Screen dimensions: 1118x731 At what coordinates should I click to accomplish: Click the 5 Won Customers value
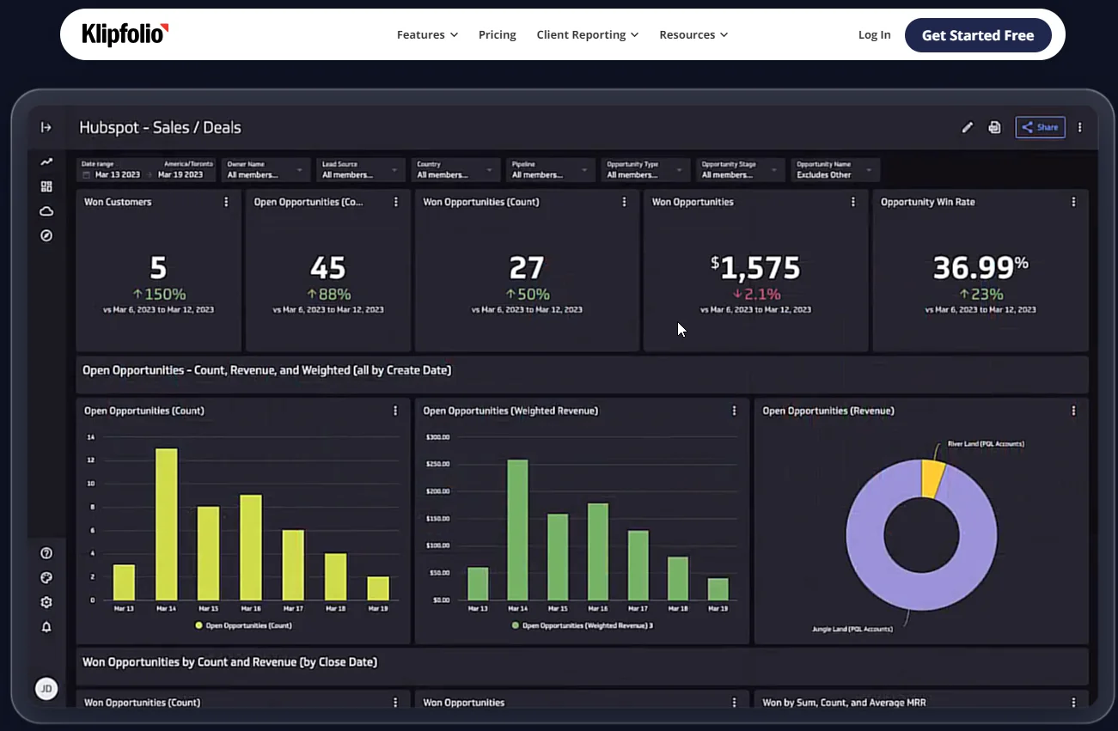(x=158, y=268)
